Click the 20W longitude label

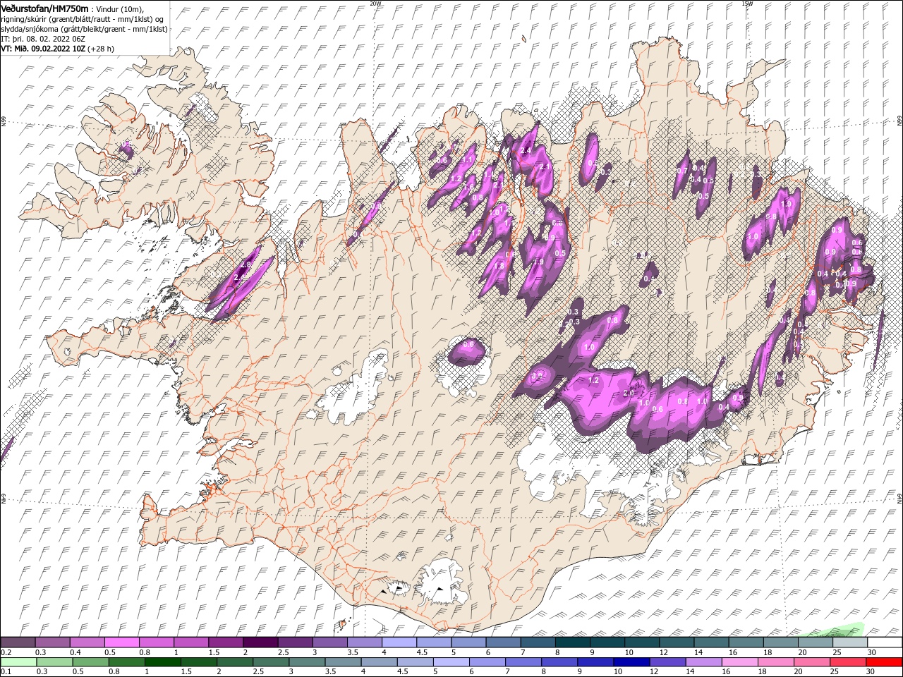(375, 4)
